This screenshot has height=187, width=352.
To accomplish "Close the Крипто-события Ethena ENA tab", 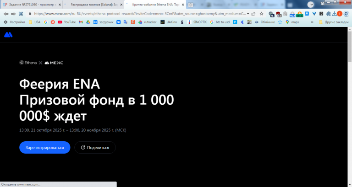I will click(183, 5).
